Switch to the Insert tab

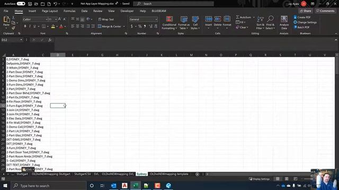(x=32, y=11)
